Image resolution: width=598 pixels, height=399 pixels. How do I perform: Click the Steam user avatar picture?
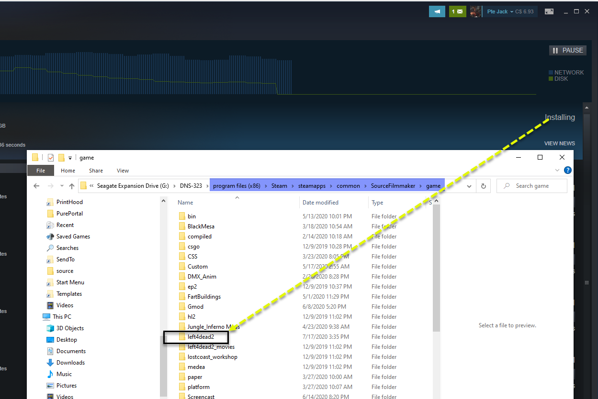click(x=475, y=11)
